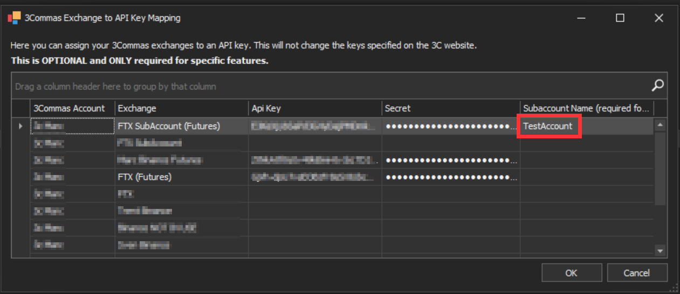This screenshot has height=294, width=680.
Task: Click the vertical scrollbar thumb
Action: click(x=661, y=168)
